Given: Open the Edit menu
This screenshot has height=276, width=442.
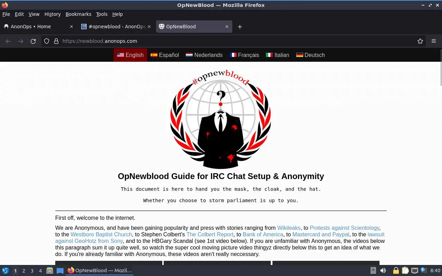Looking at the screenshot, I should pos(19,14).
